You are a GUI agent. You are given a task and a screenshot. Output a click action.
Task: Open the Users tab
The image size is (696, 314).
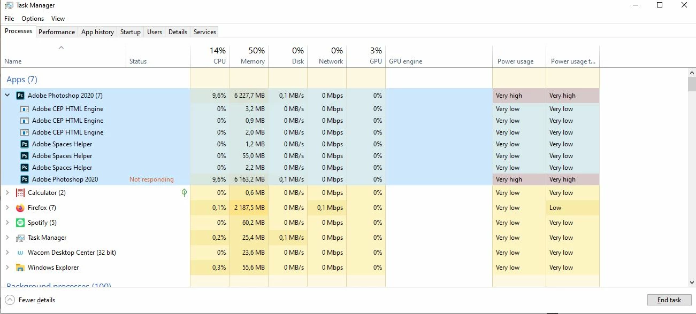(155, 32)
